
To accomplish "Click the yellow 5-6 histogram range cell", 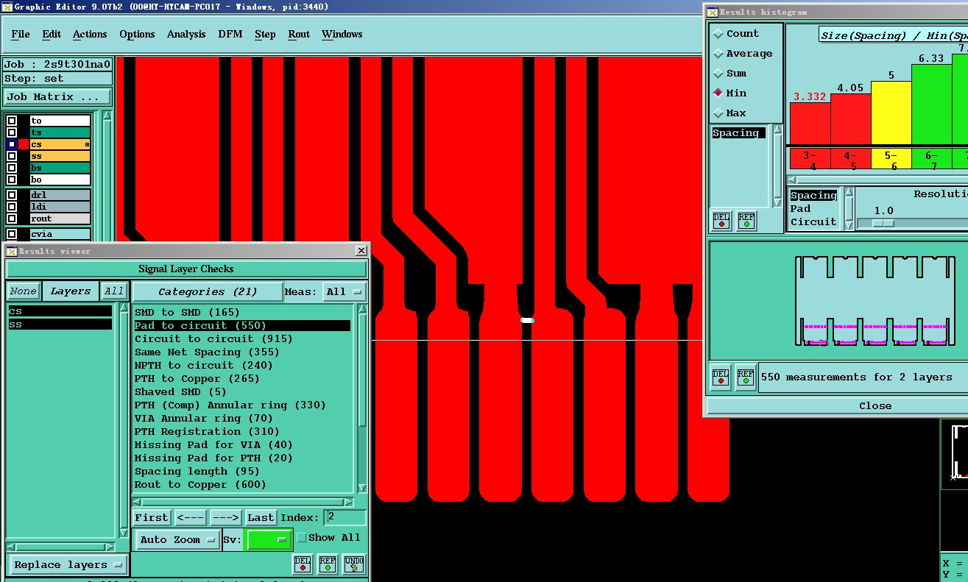I will click(x=891, y=159).
